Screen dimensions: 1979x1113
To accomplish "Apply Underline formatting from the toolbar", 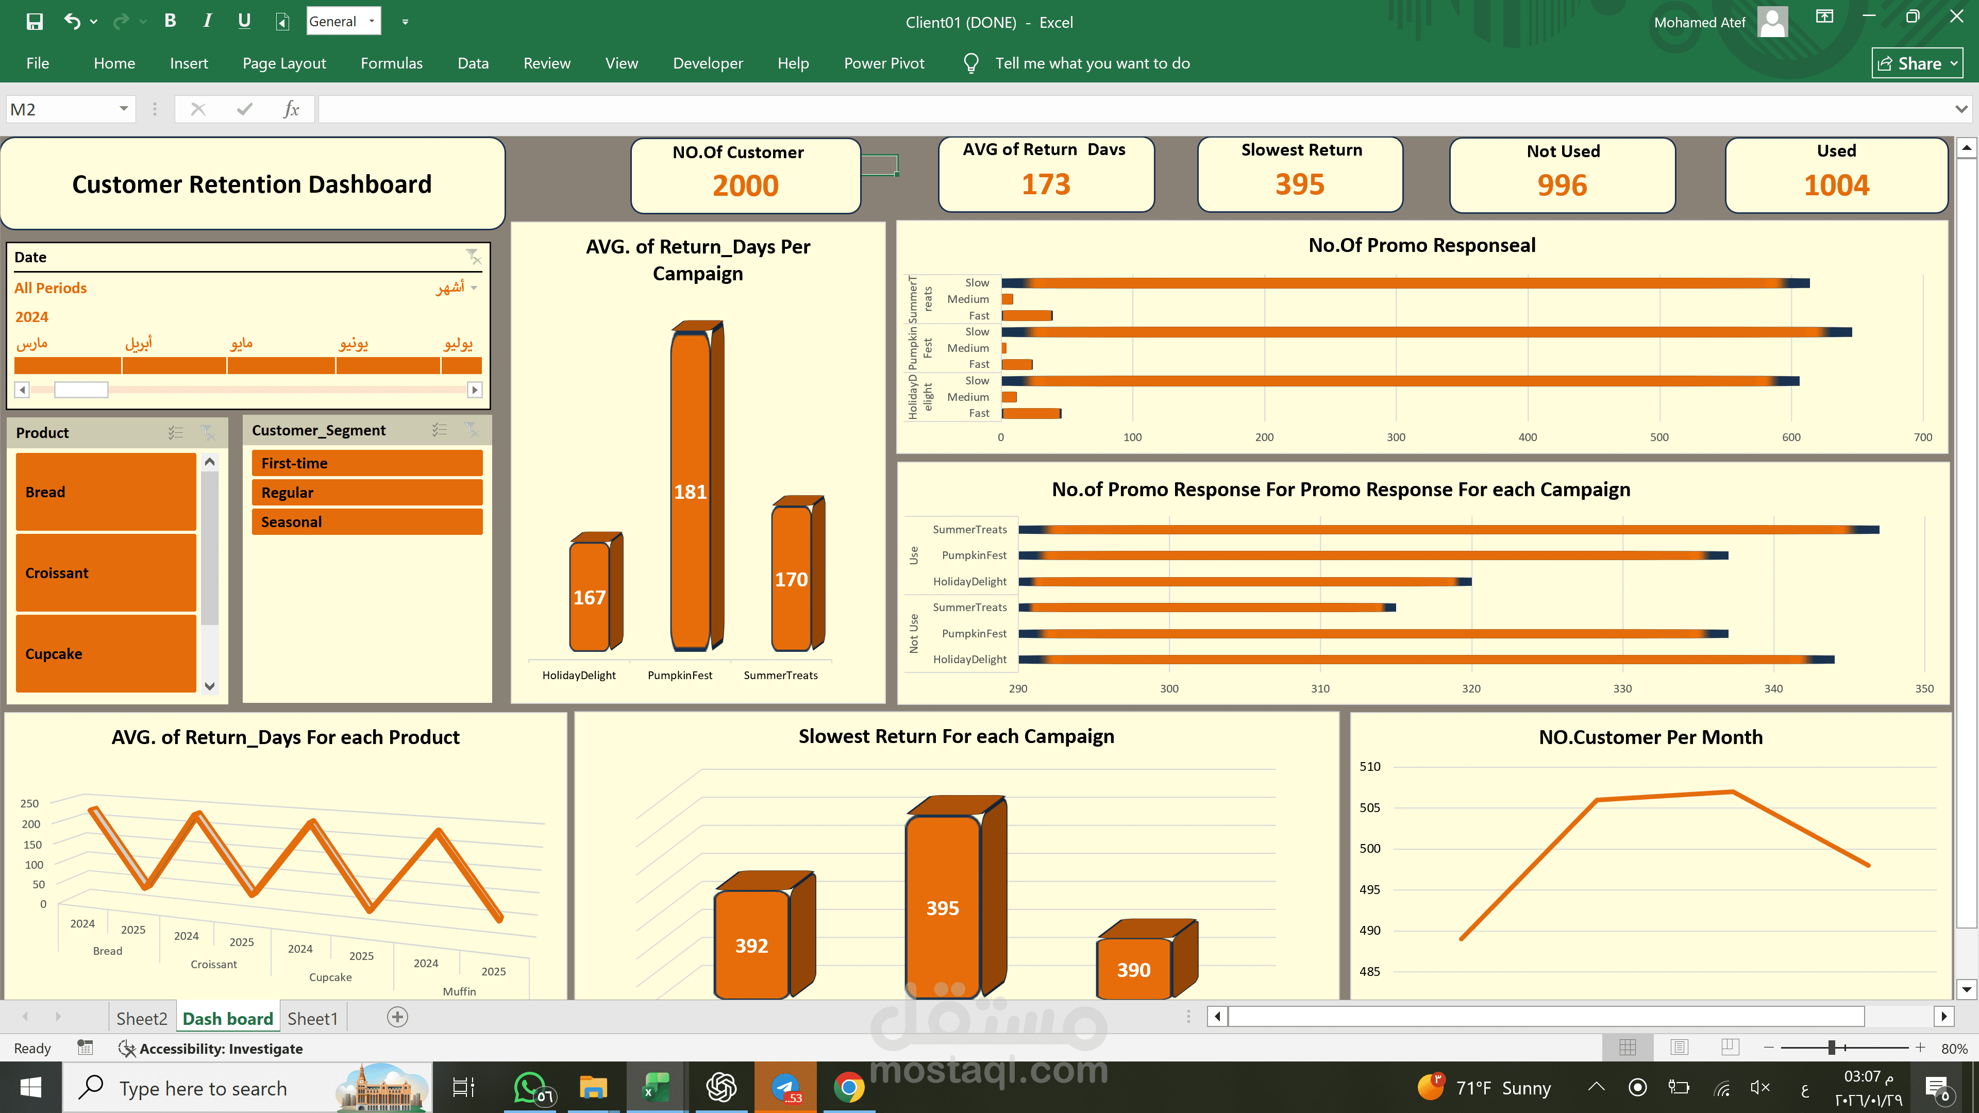I will [x=244, y=21].
